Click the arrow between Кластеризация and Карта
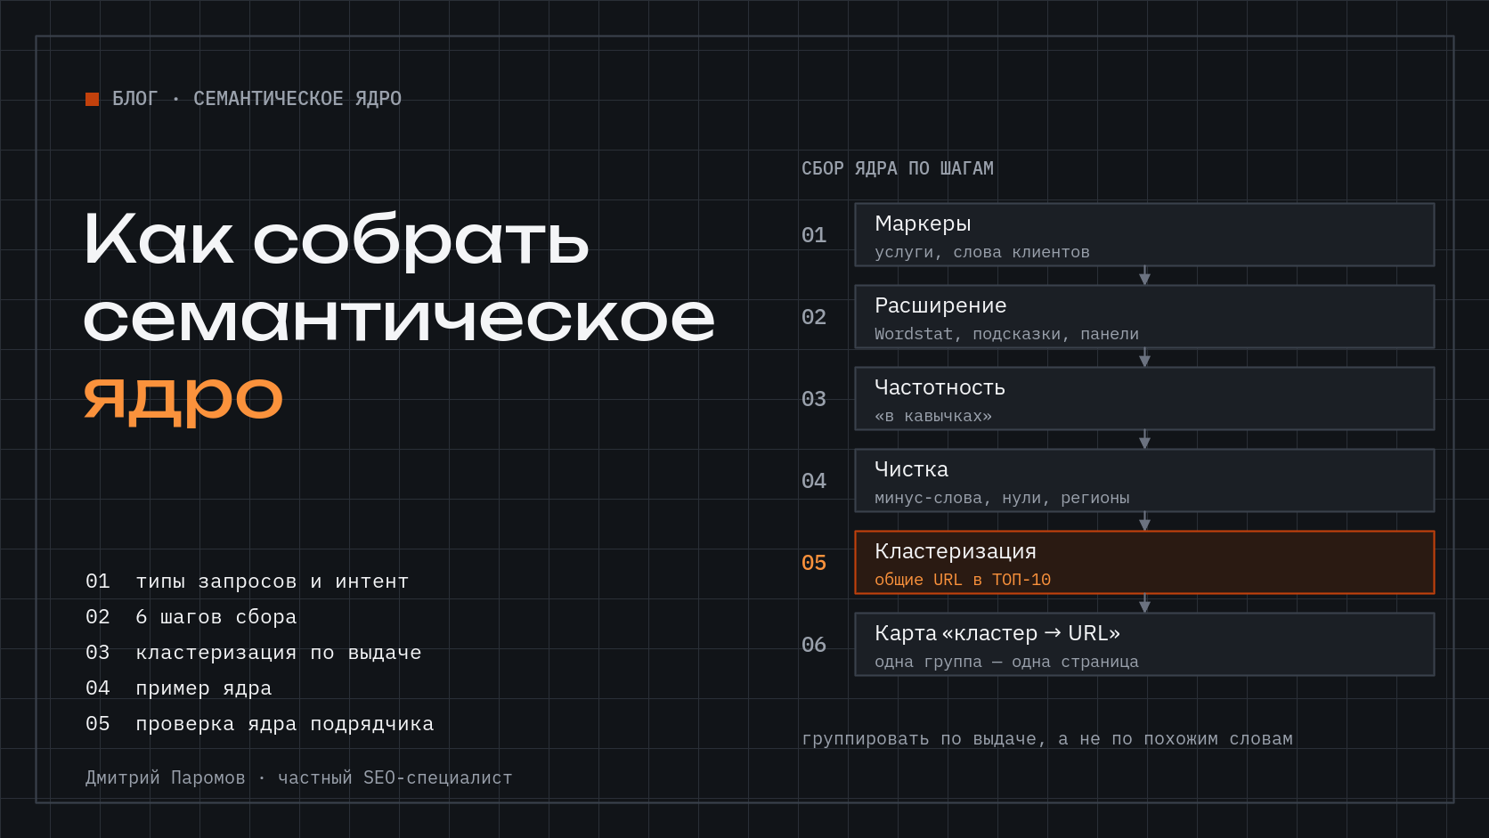 coord(1144,604)
